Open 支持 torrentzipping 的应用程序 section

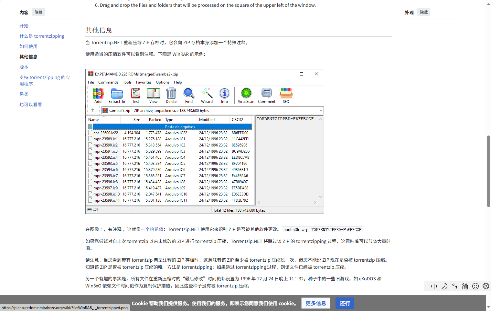(x=45, y=81)
